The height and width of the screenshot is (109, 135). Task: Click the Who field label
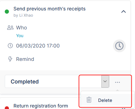pos(21,28)
